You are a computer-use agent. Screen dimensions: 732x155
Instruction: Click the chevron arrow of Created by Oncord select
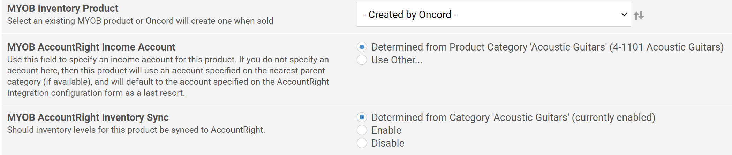(x=624, y=15)
